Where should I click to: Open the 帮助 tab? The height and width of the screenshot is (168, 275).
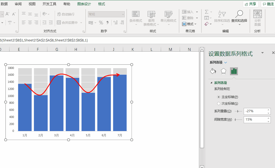click(x=67, y=4)
